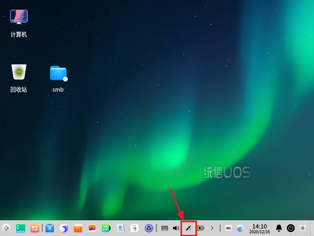Open notifications via the bell icon
Image resolution: width=314 pixels, height=236 pixels.
(x=279, y=228)
